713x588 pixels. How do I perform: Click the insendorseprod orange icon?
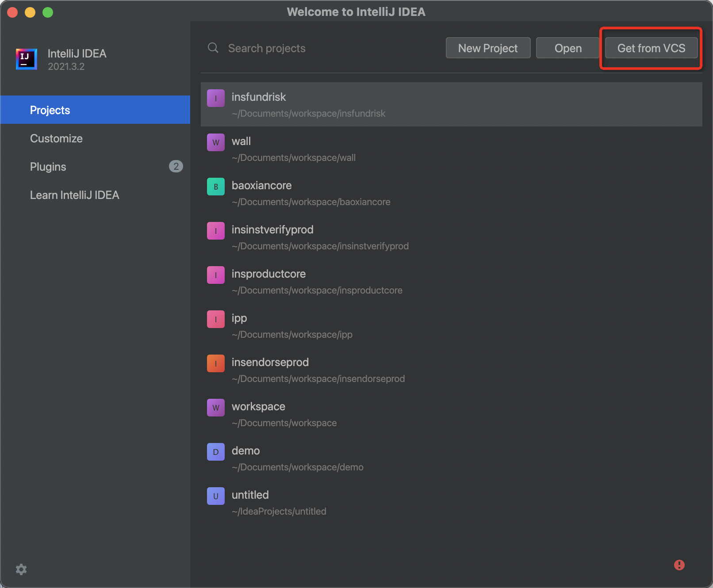(x=216, y=363)
